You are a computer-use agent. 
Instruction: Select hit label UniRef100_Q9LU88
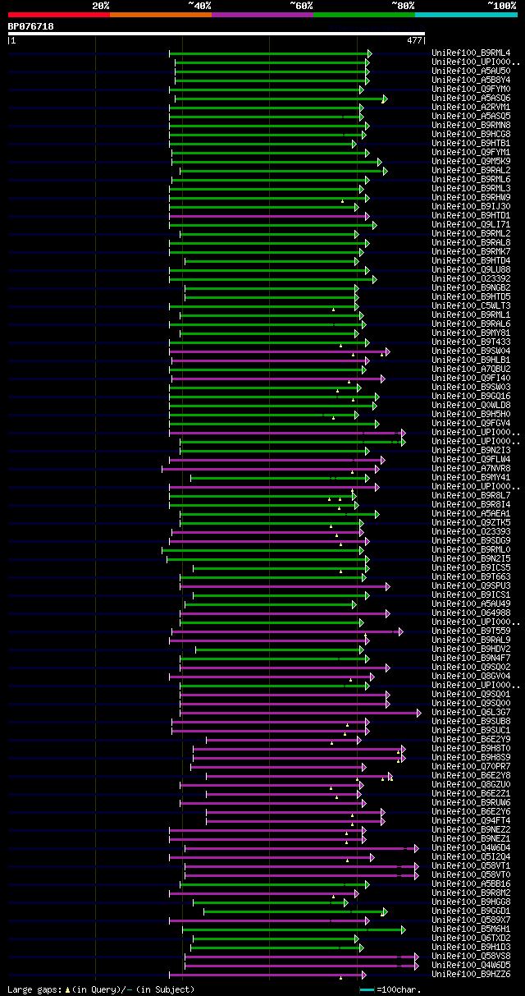(x=471, y=270)
